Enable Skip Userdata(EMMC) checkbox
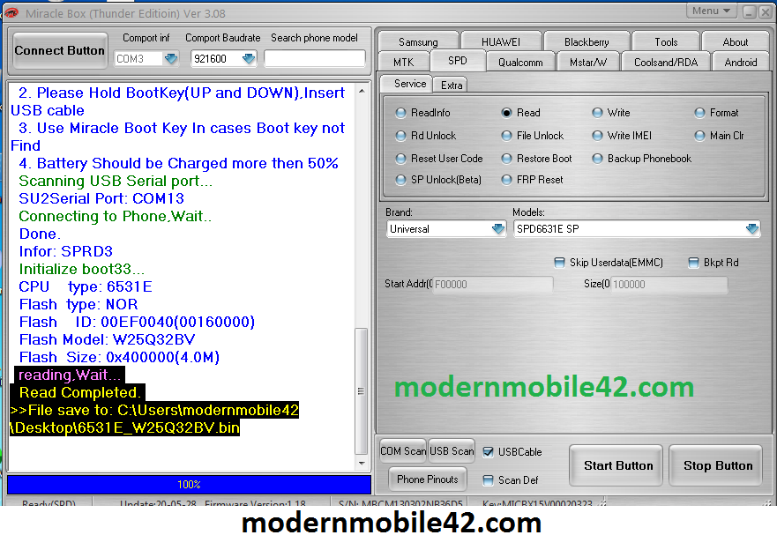777x535 pixels. pyautogui.click(x=559, y=263)
